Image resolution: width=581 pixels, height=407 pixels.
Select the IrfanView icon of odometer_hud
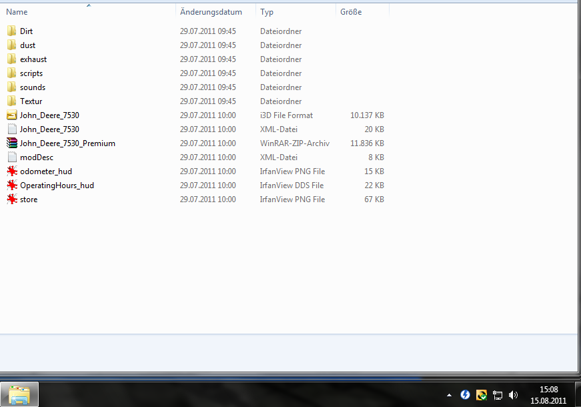point(12,171)
